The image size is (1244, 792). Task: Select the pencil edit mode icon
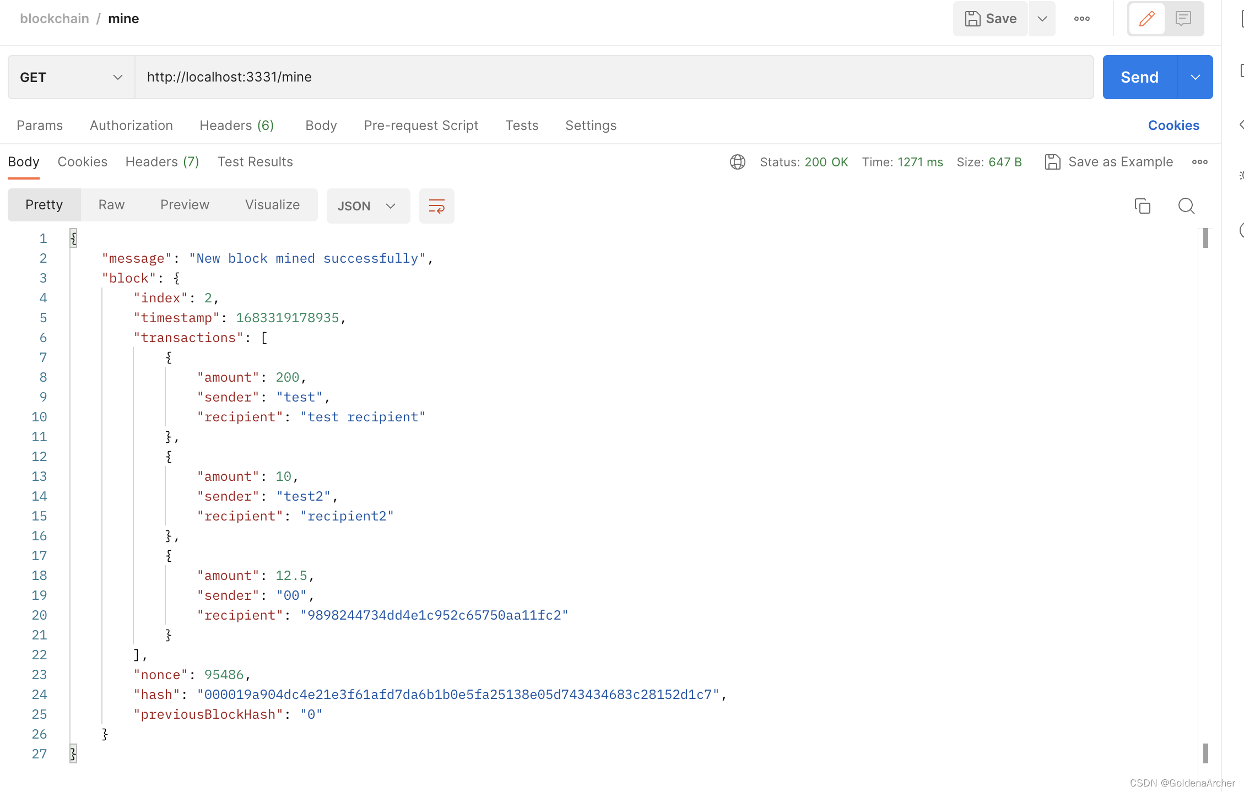pos(1147,19)
